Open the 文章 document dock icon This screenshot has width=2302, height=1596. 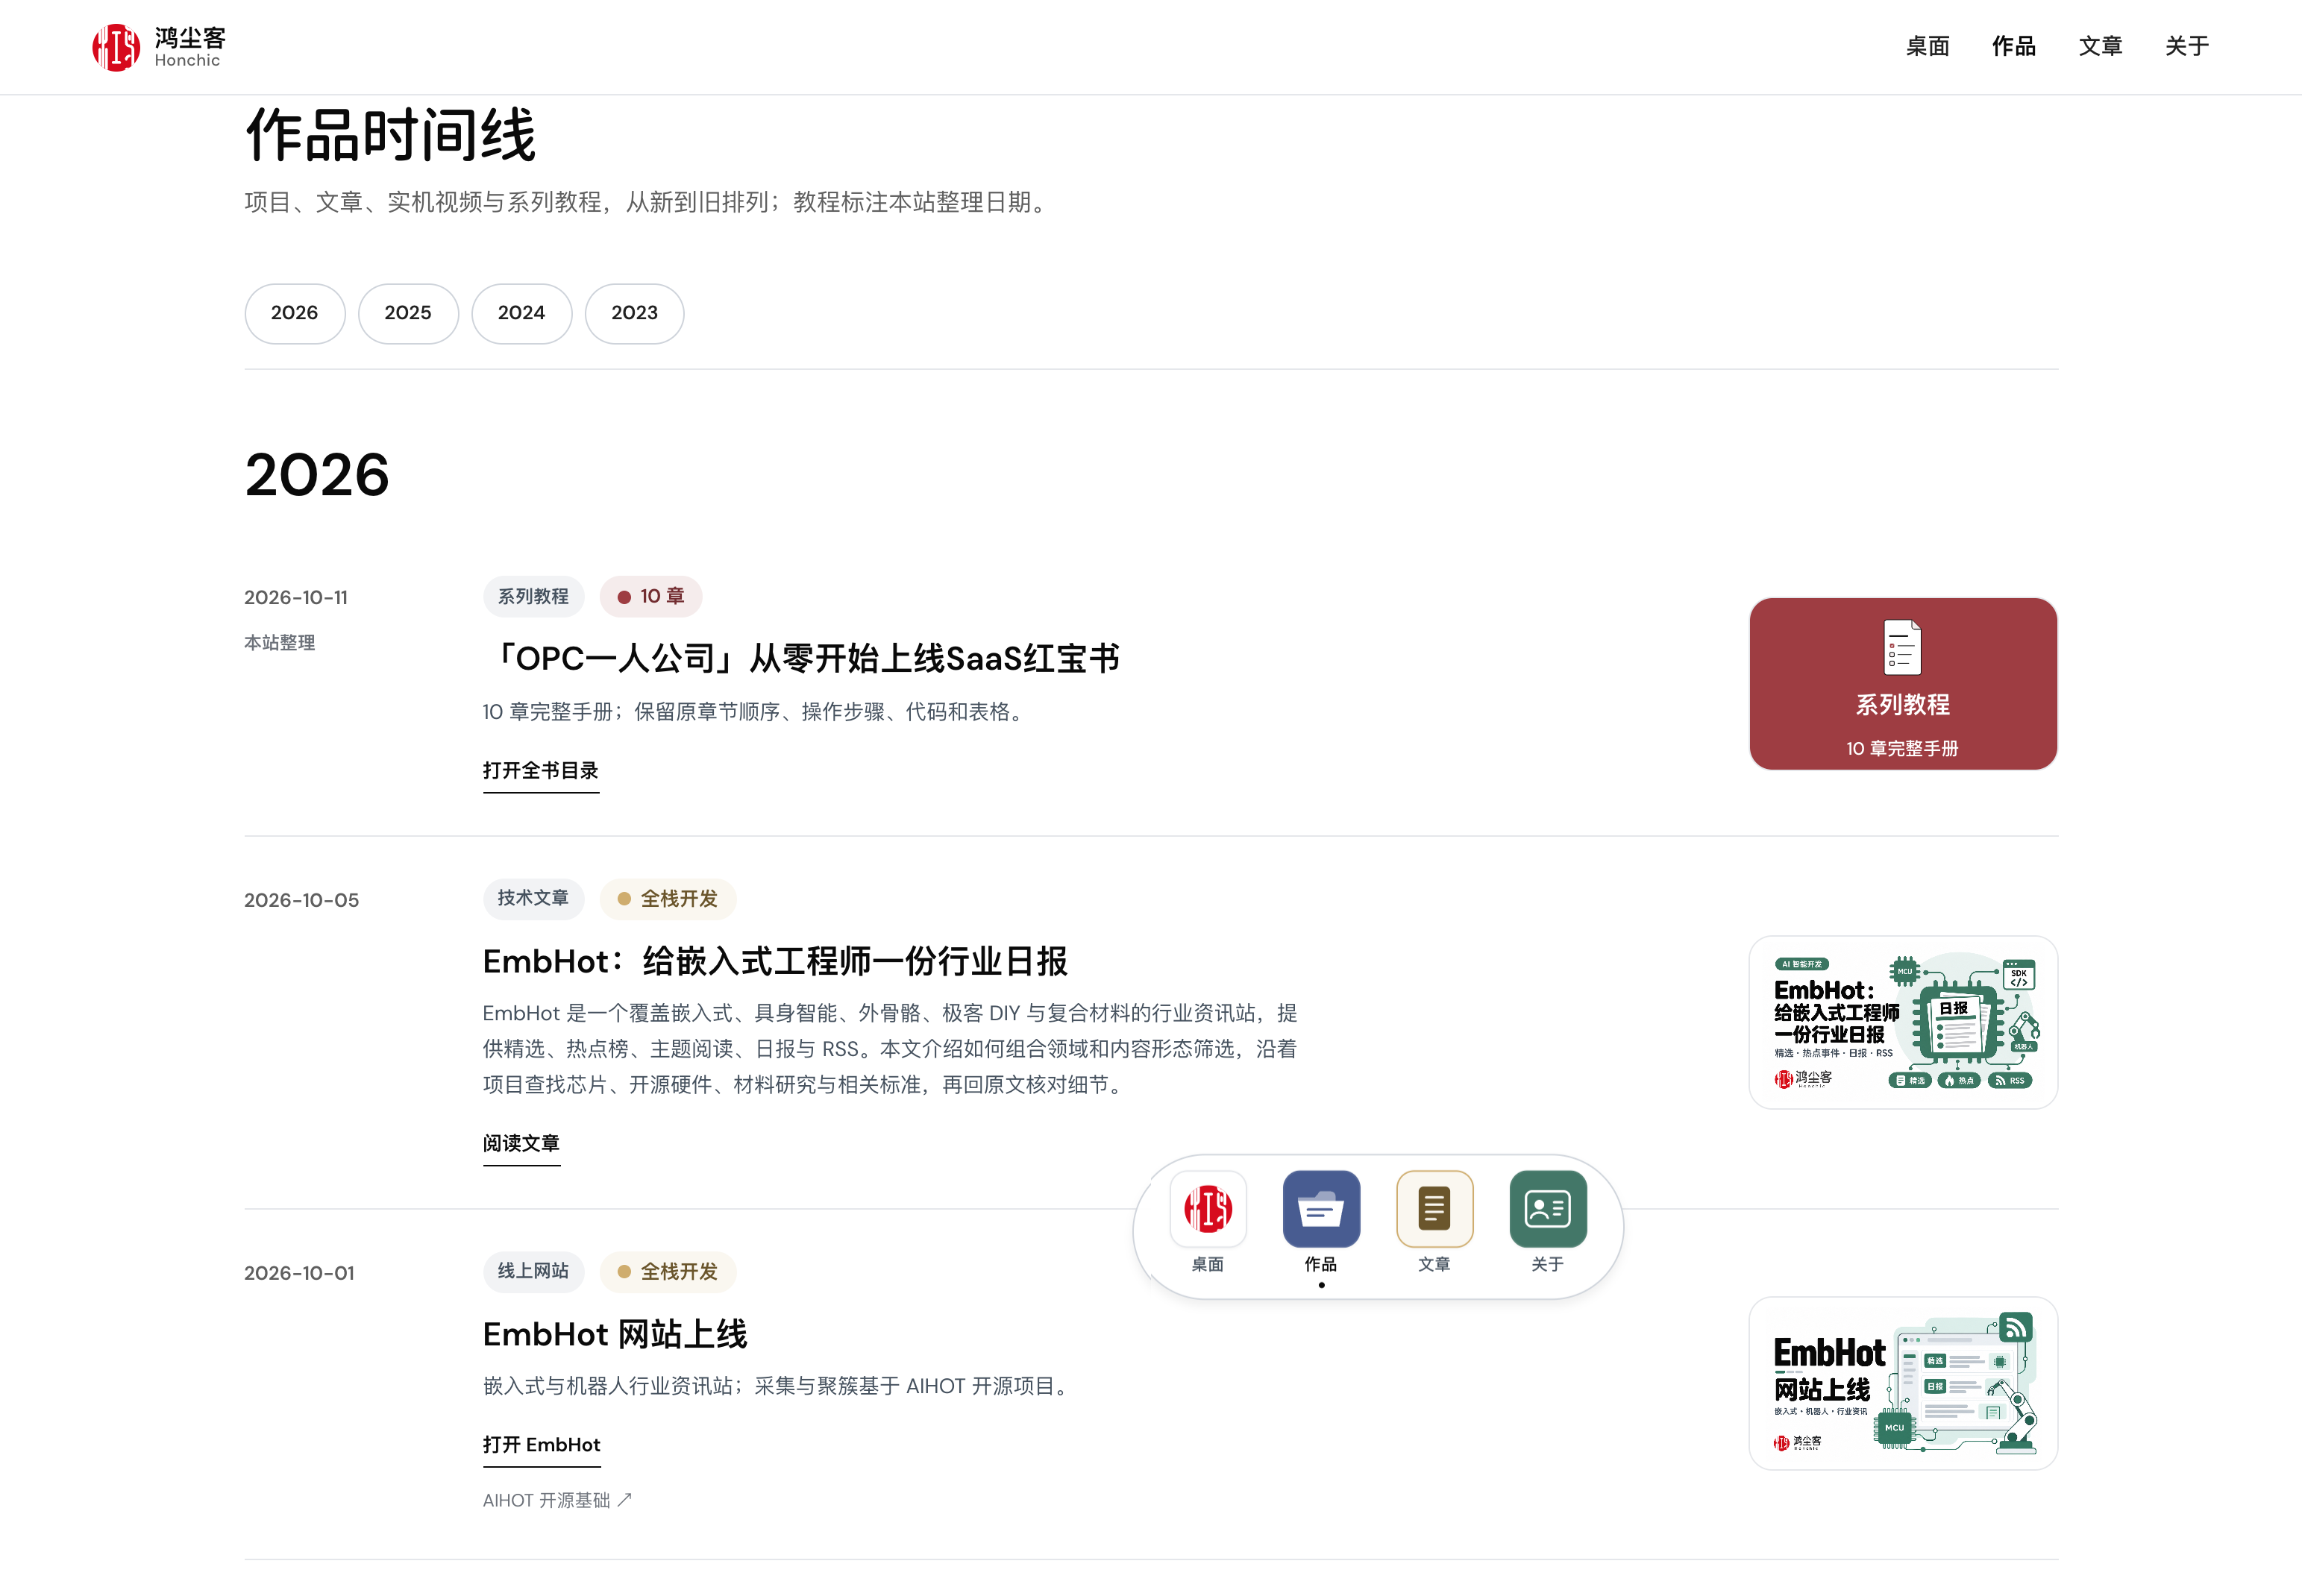(1434, 1209)
